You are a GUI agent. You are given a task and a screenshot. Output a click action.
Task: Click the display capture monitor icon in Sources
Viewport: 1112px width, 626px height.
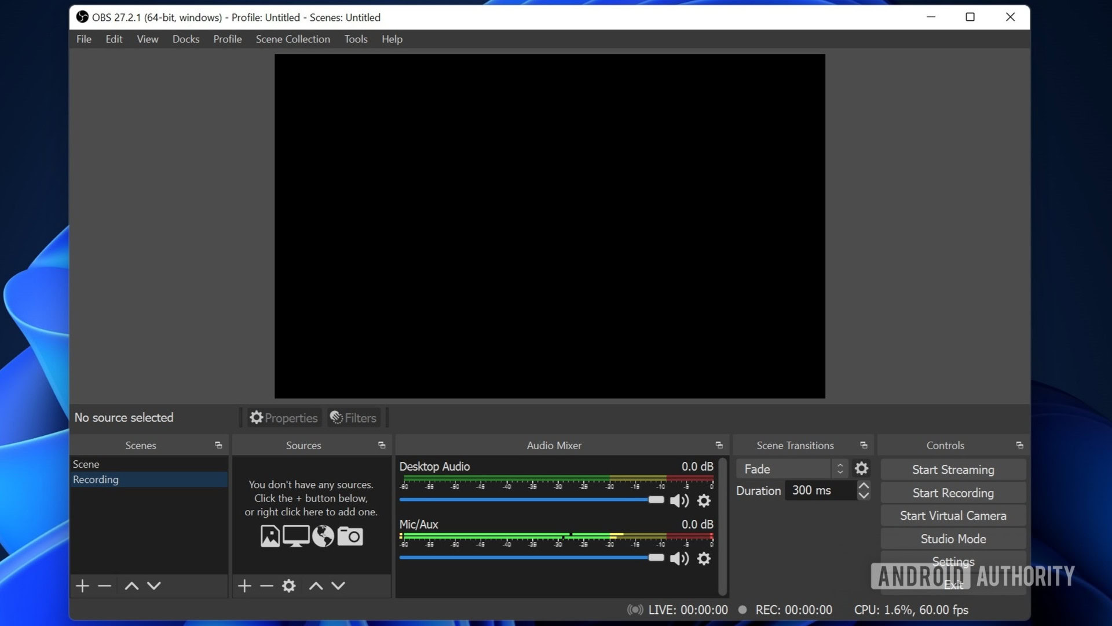[x=296, y=536]
